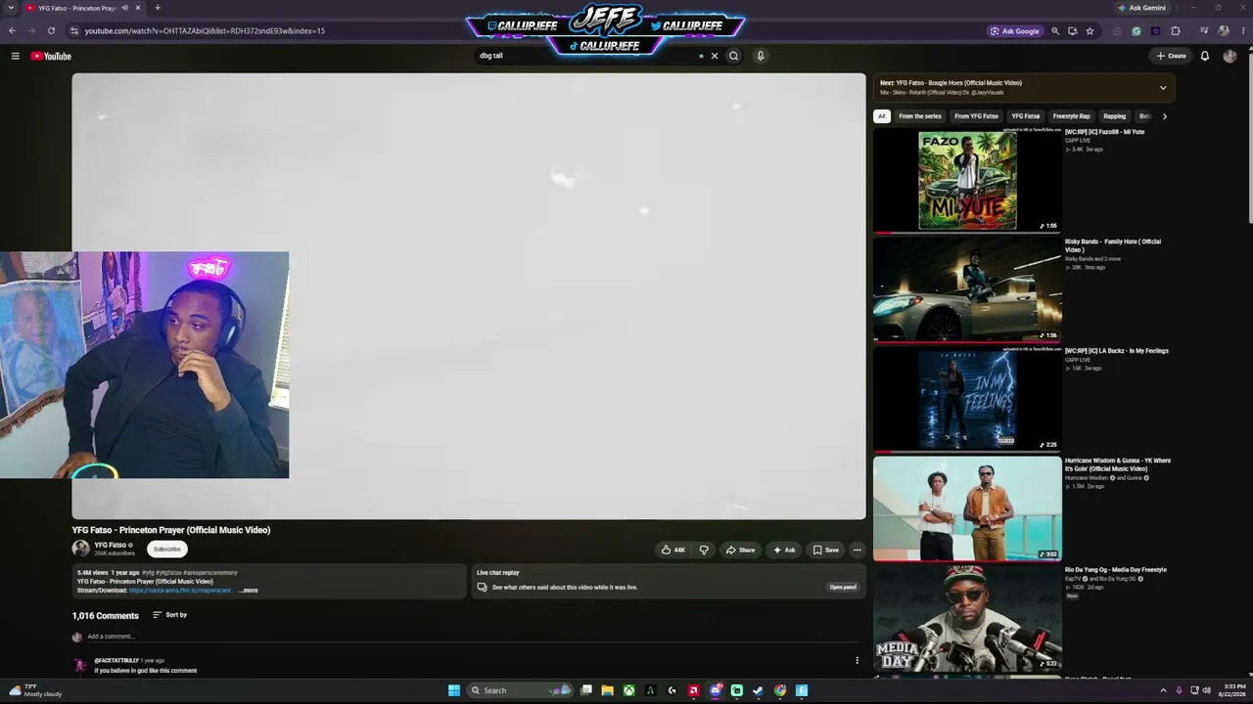Go to the YouTube home logo
The width and height of the screenshot is (1253, 704).
coord(51,56)
